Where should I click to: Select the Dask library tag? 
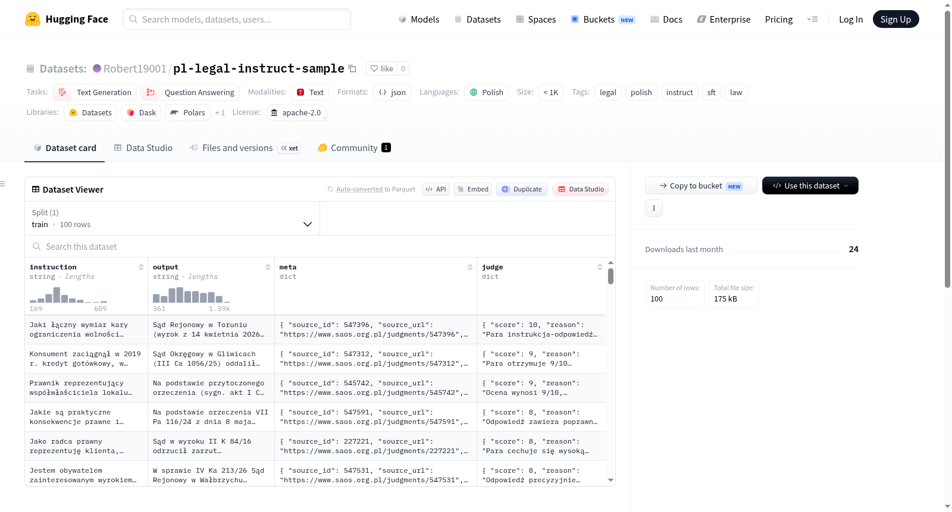(141, 112)
